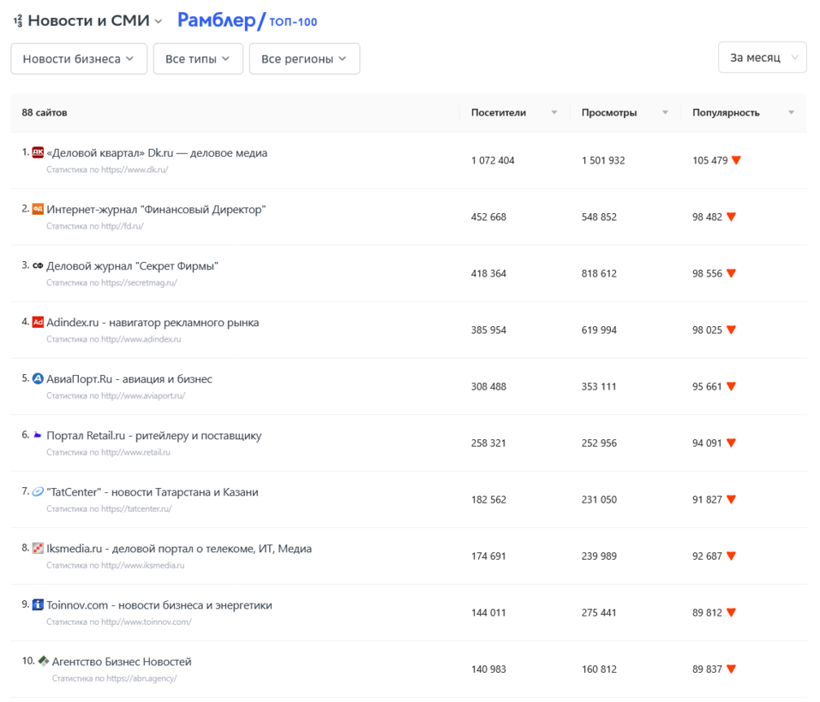Open the За месяц period dropdown
This screenshot has height=702, width=820.
(x=763, y=57)
